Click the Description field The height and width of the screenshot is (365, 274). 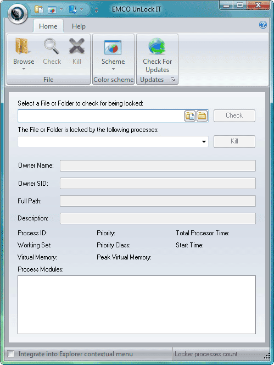pyautogui.click(x=158, y=219)
